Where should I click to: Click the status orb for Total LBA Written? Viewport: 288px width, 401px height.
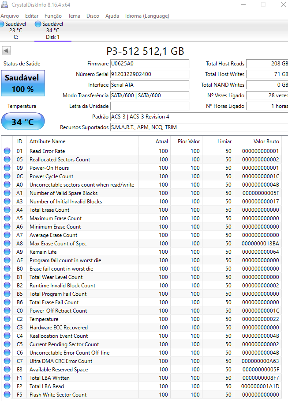[7, 378]
